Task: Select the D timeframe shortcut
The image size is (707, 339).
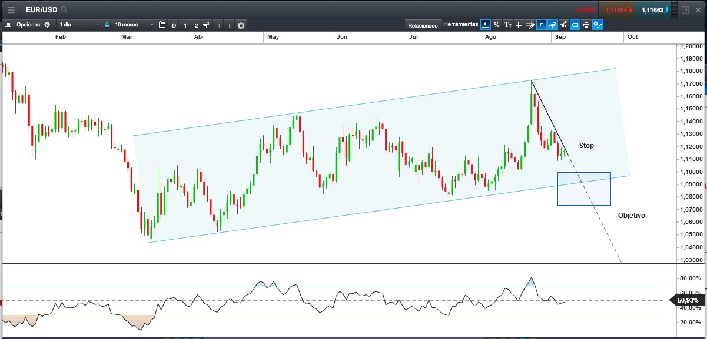Action: [174, 25]
